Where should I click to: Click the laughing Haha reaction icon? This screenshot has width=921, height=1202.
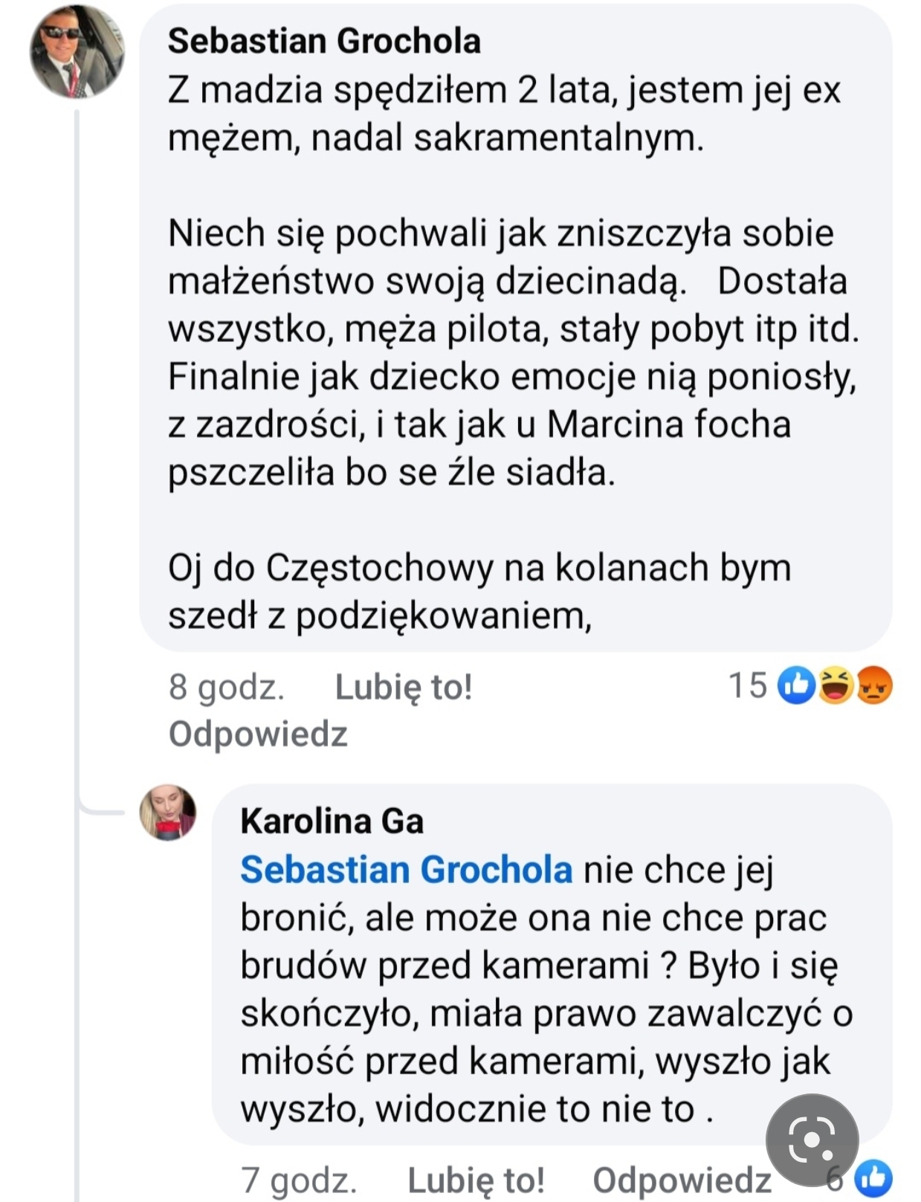(836, 685)
